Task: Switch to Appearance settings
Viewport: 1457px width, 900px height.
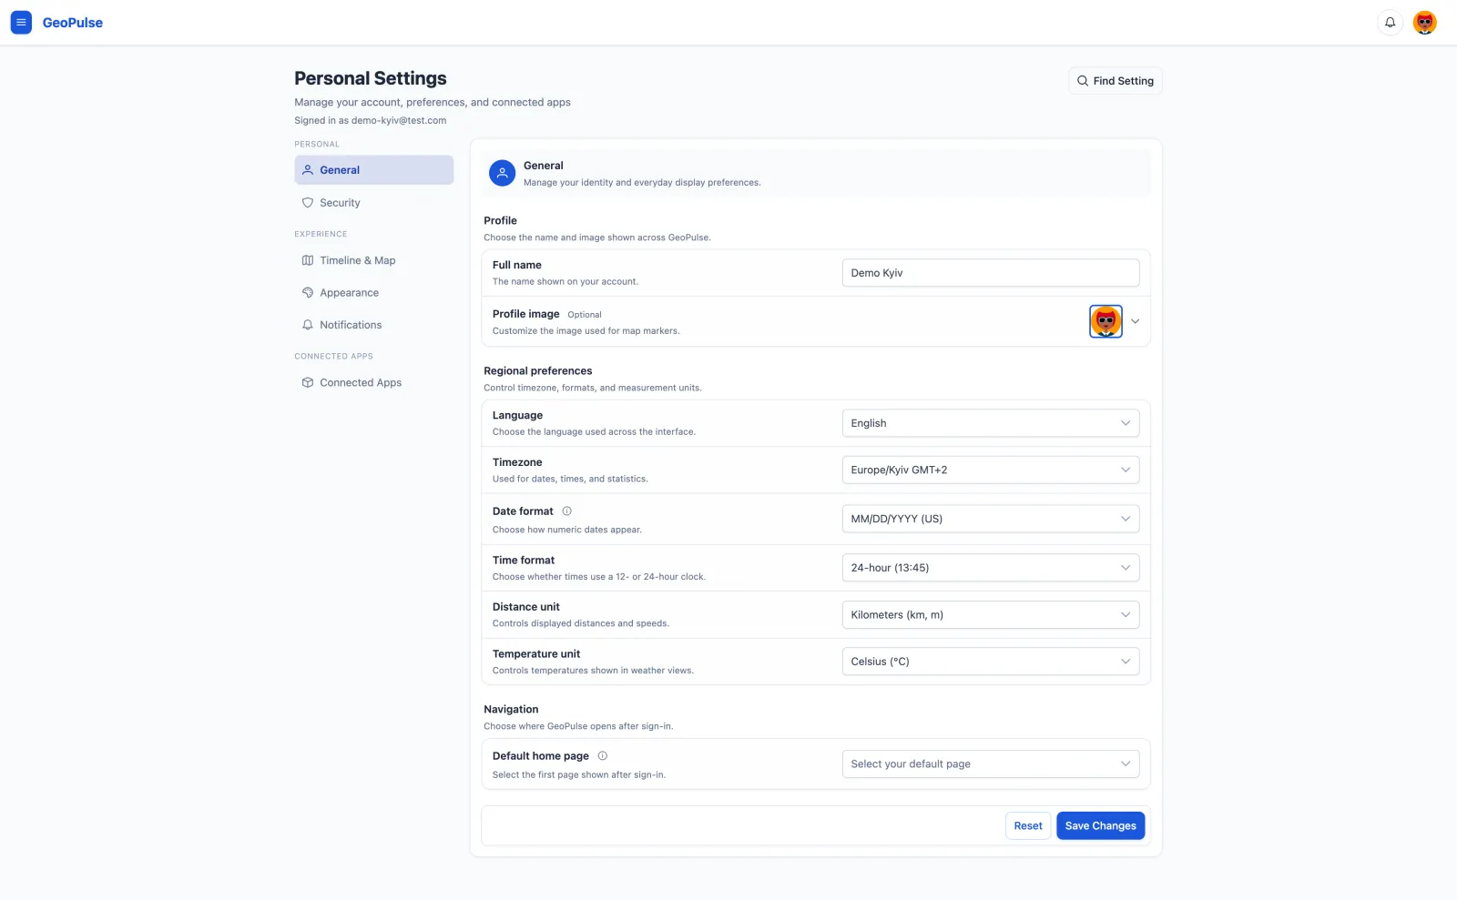Action: point(373,293)
